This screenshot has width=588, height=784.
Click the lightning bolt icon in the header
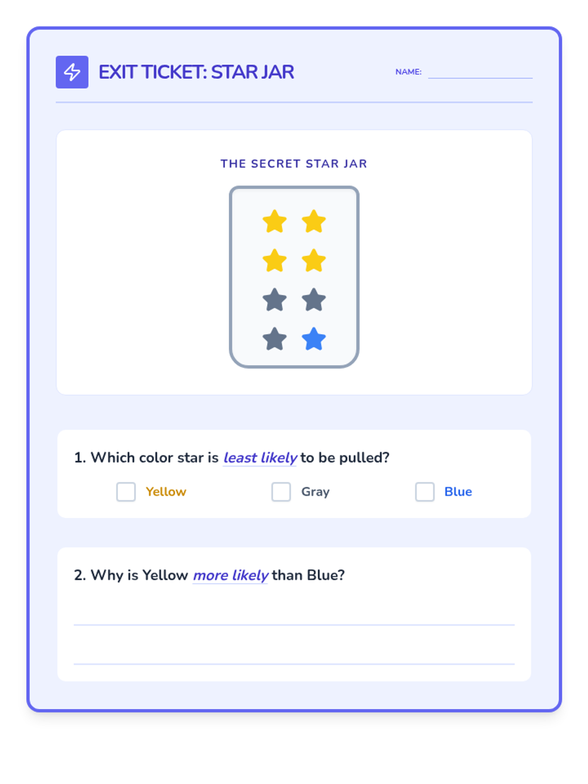click(72, 72)
